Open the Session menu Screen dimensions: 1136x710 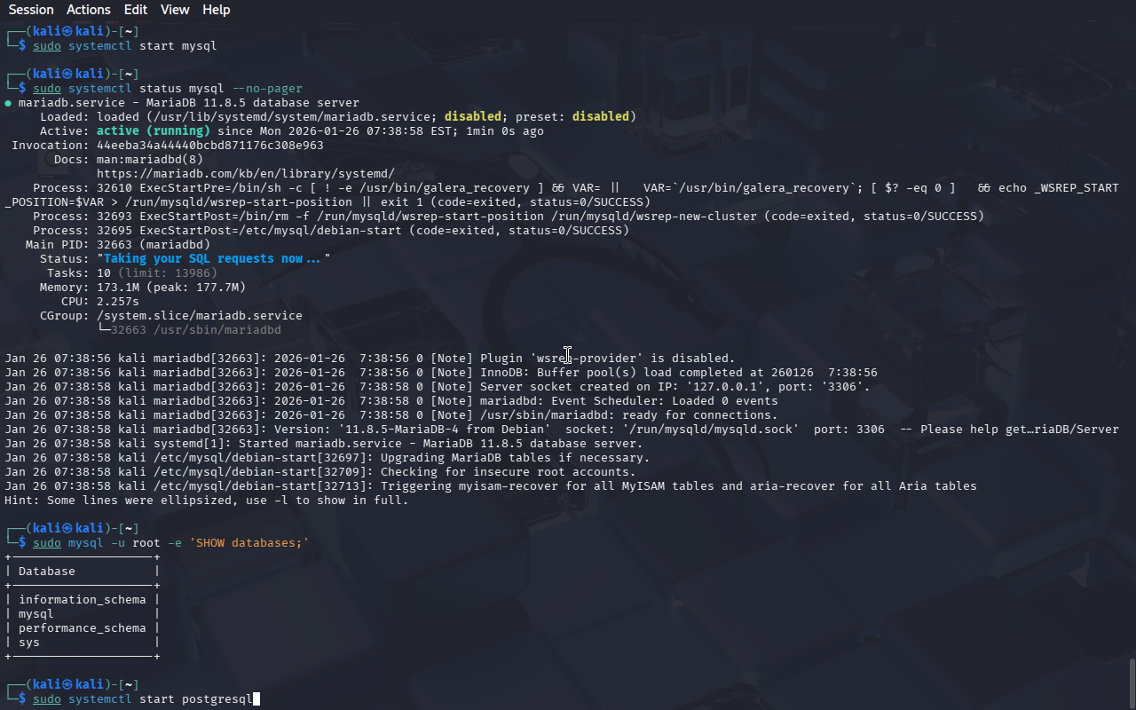tap(31, 10)
